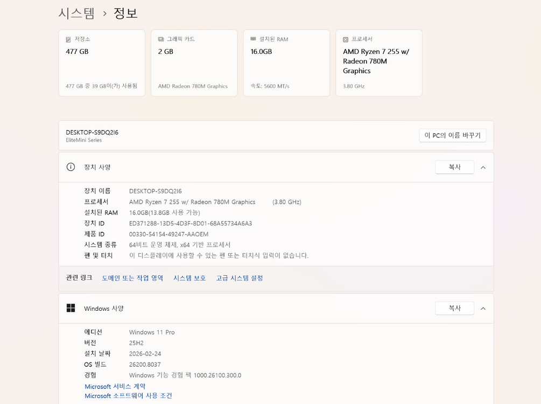Click 복사 in the Windows 사양 section
The image size is (541, 404).
tap(454, 308)
